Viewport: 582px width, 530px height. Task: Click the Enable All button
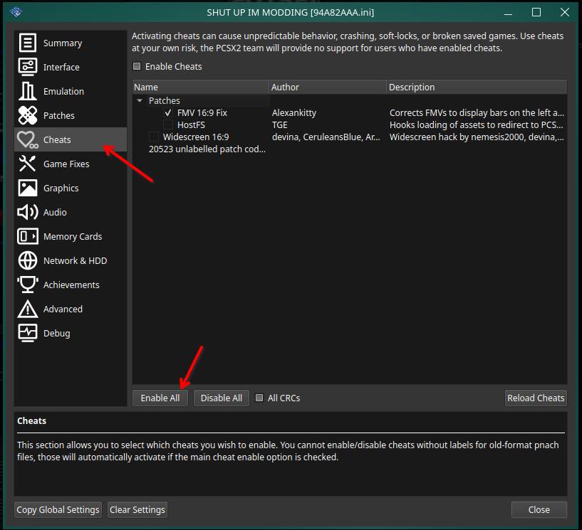click(x=160, y=398)
